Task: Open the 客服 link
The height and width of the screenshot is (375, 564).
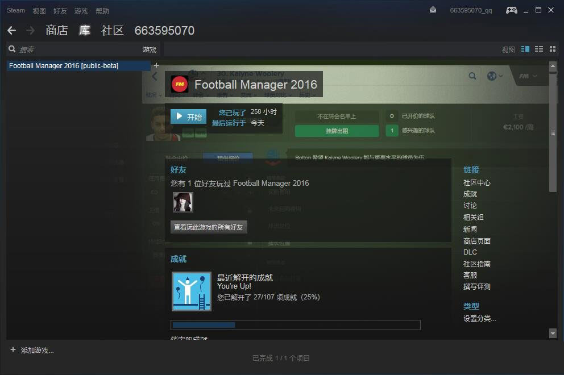Action: [x=470, y=275]
